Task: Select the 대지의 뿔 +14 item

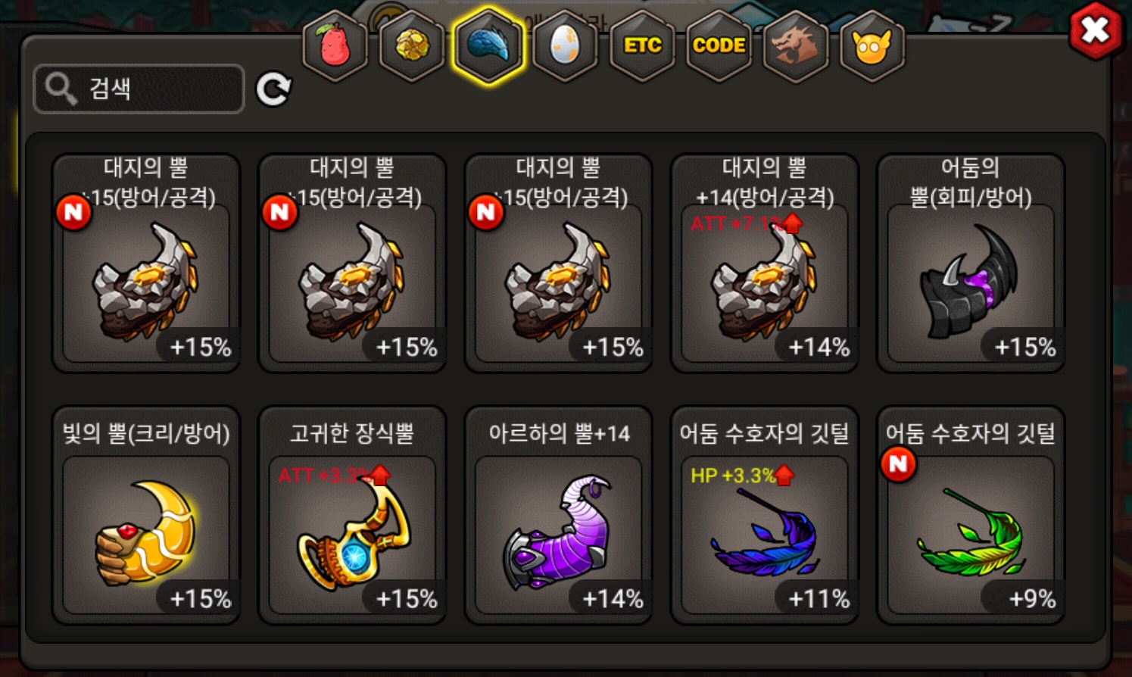Action: 765,264
